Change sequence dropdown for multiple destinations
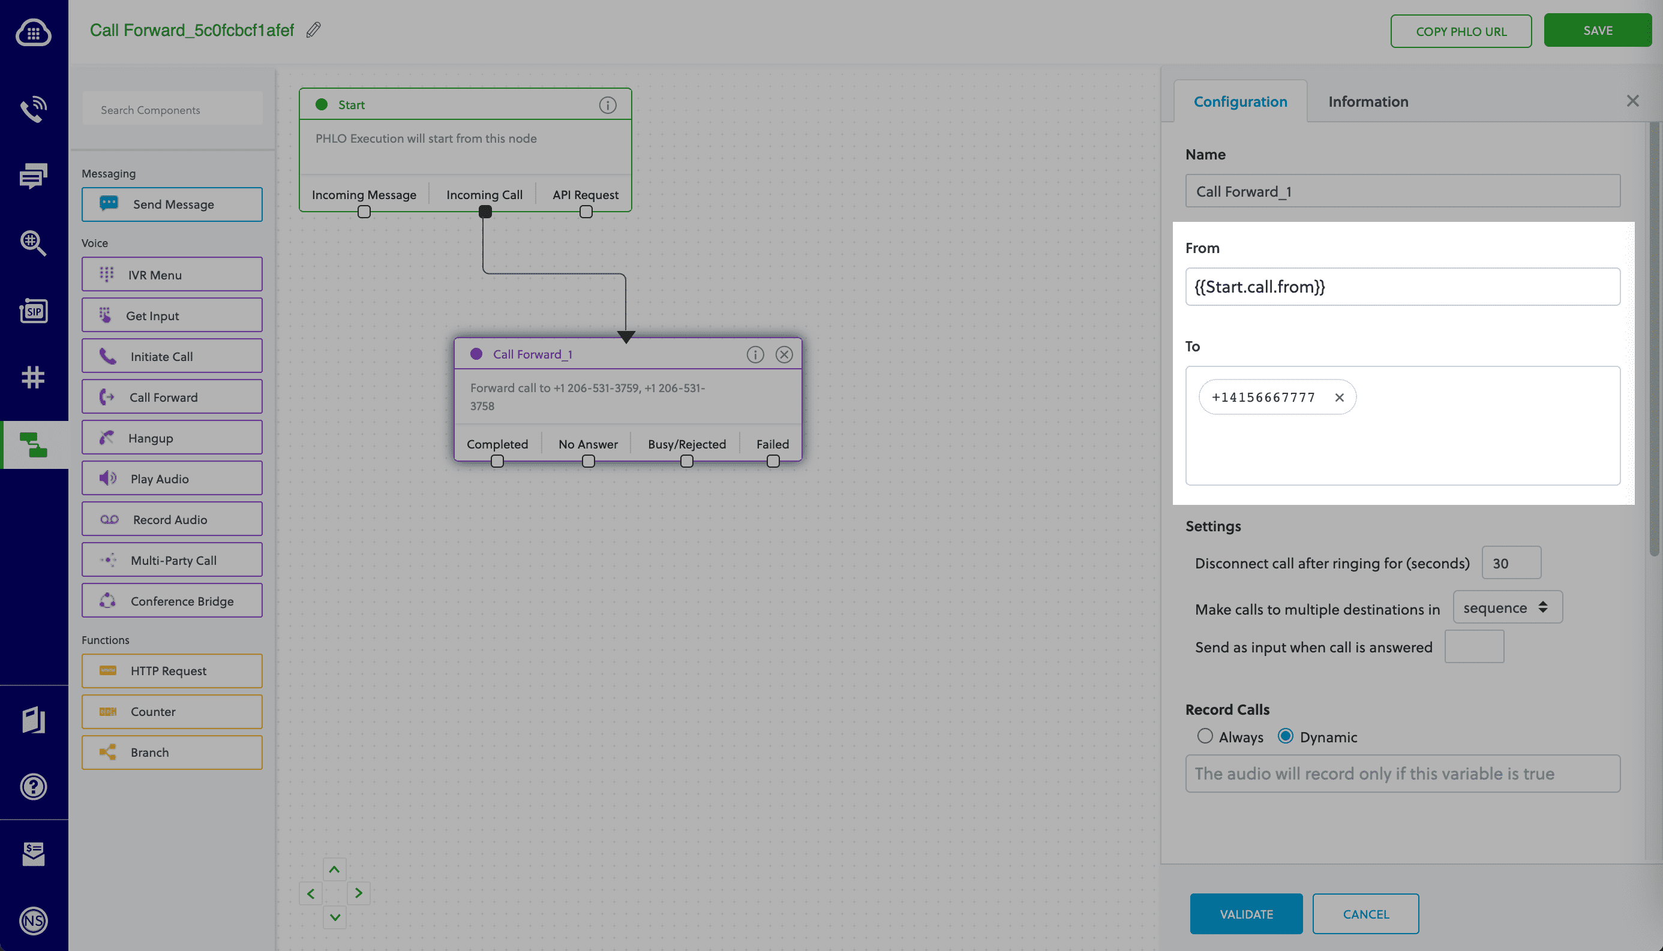 click(x=1505, y=606)
